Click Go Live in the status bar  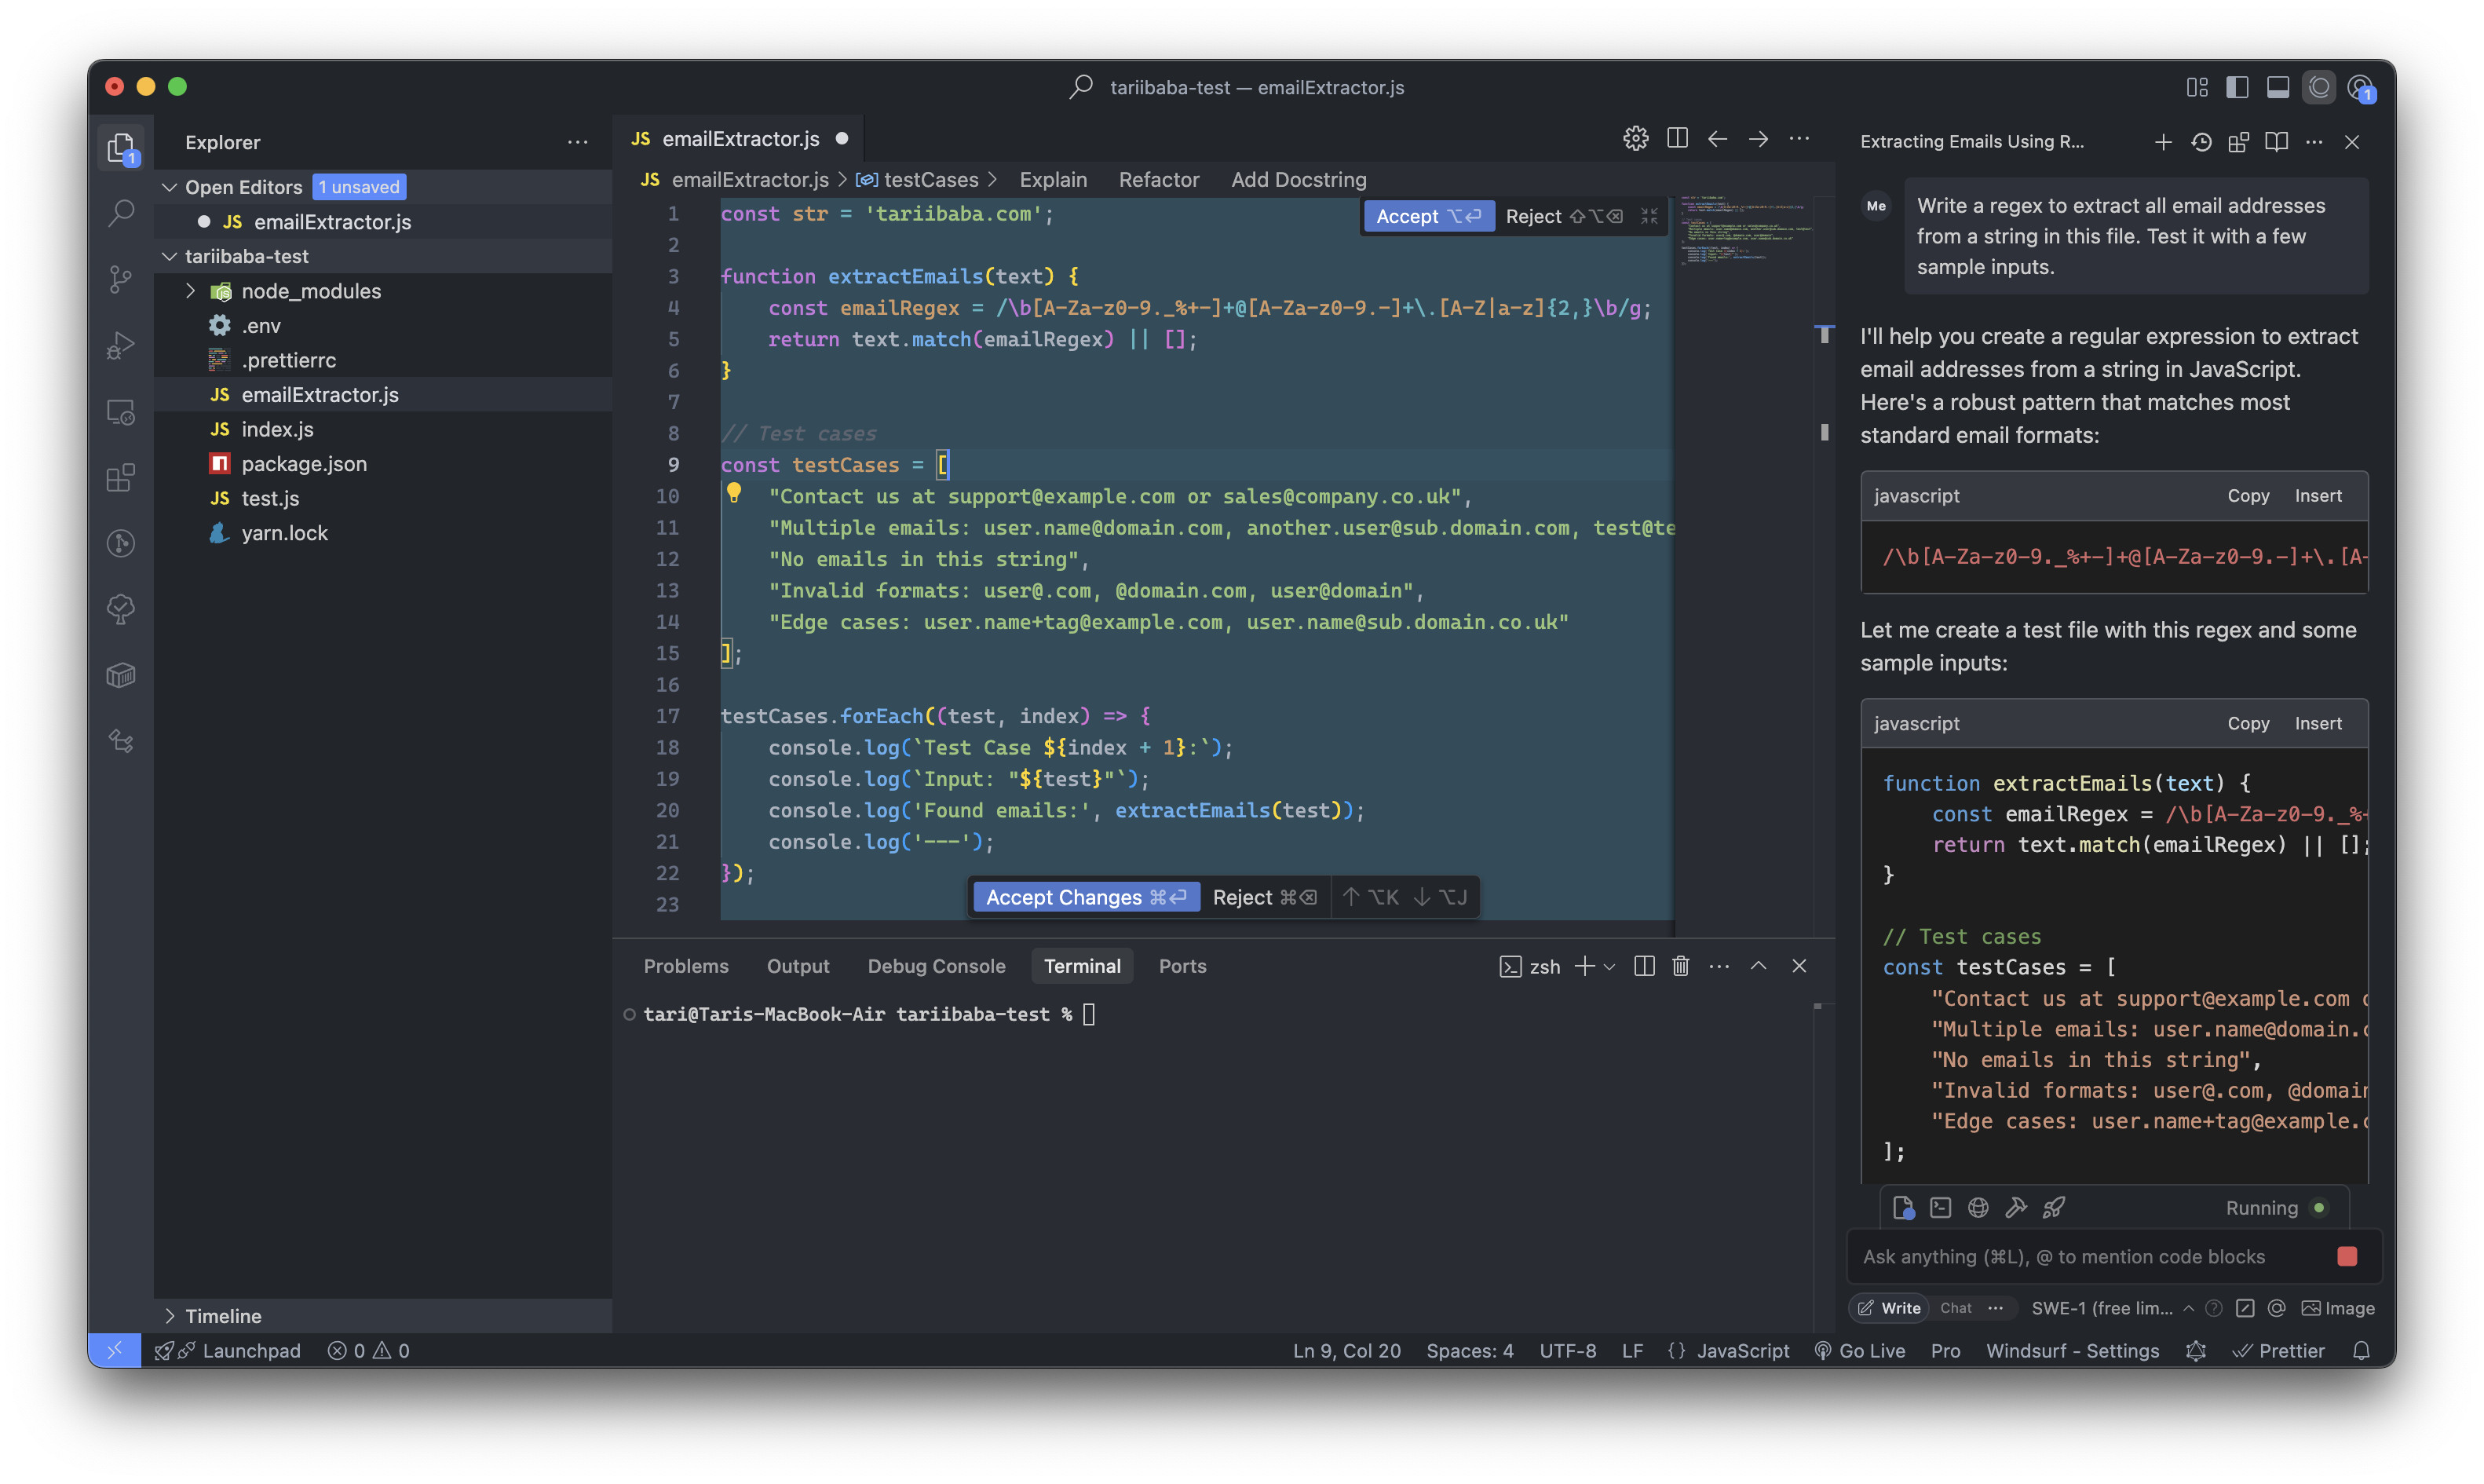[1860, 1351]
